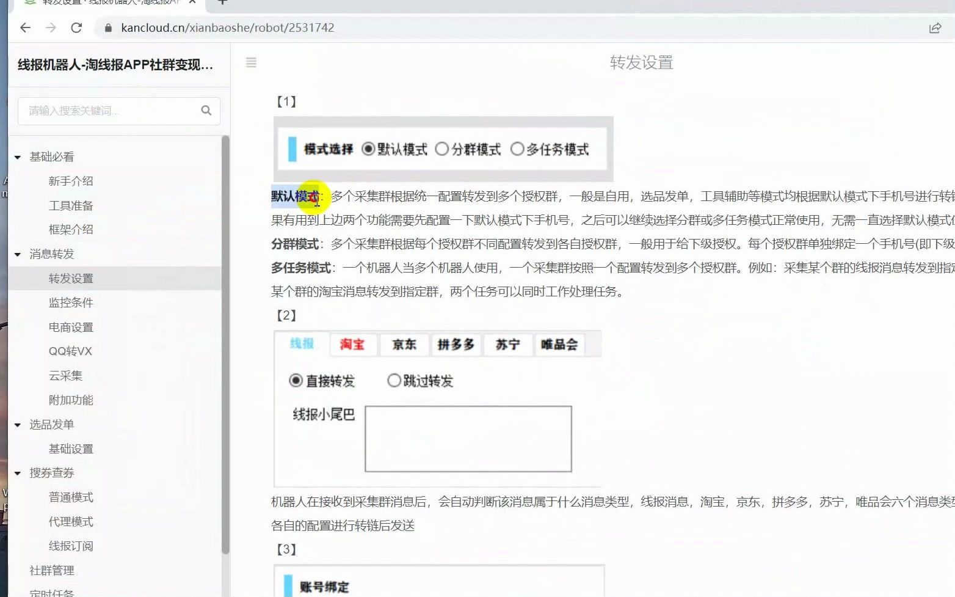
Task: Switch to the 线报 tab
Action: click(302, 344)
